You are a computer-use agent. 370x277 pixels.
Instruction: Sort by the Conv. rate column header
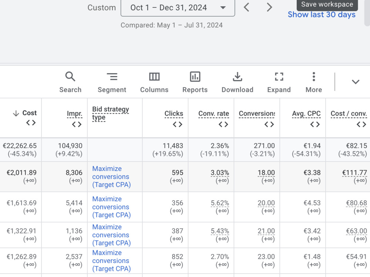[x=213, y=113]
